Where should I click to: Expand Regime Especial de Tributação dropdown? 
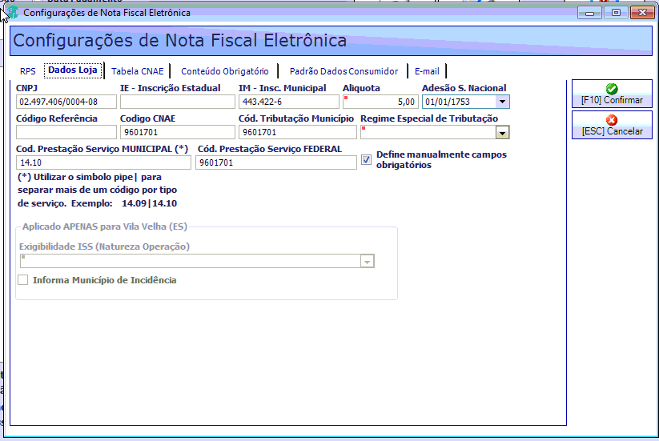coord(502,133)
